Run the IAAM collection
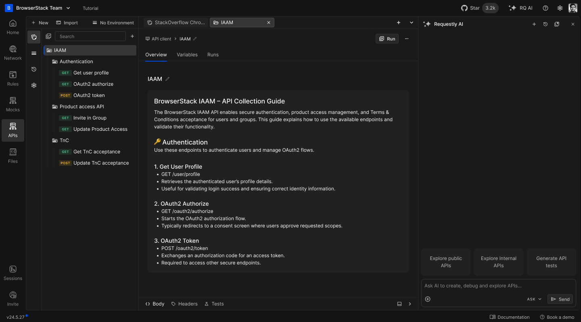Image resolution: width=581 pixels, height=322 pixels. tap(387, 39)
